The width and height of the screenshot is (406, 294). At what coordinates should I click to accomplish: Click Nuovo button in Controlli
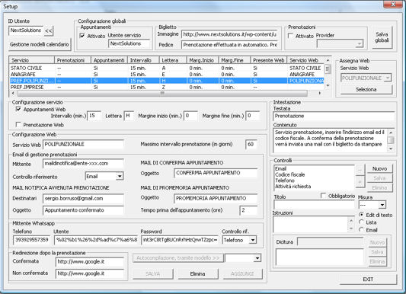click(380, 169)
